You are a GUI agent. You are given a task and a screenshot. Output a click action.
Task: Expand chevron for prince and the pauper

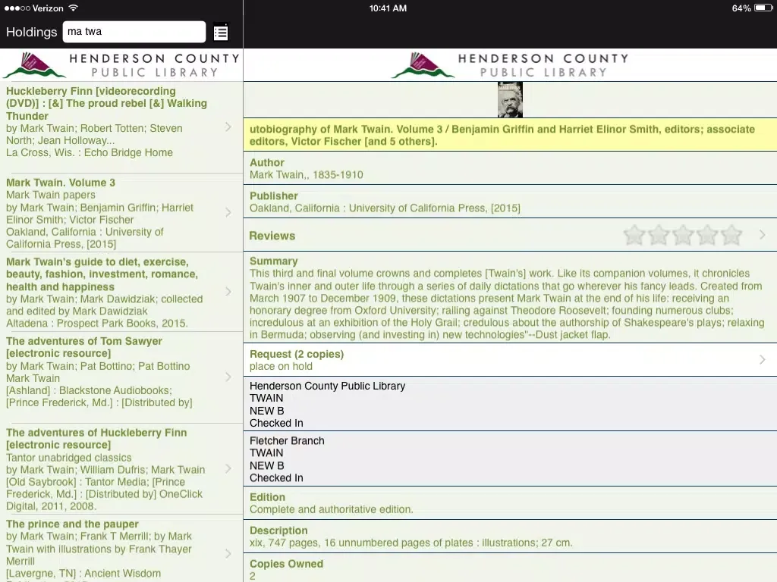click(228, 553)
